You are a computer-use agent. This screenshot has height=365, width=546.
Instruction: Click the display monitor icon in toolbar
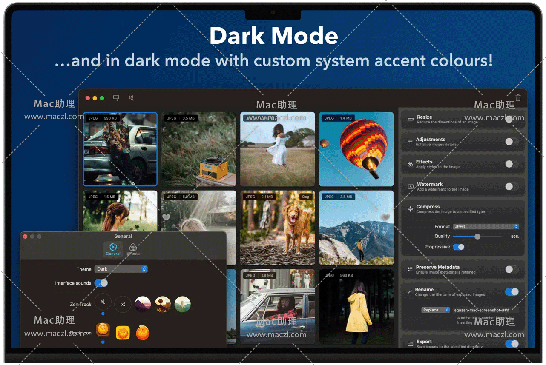click(x=116, y=98)
